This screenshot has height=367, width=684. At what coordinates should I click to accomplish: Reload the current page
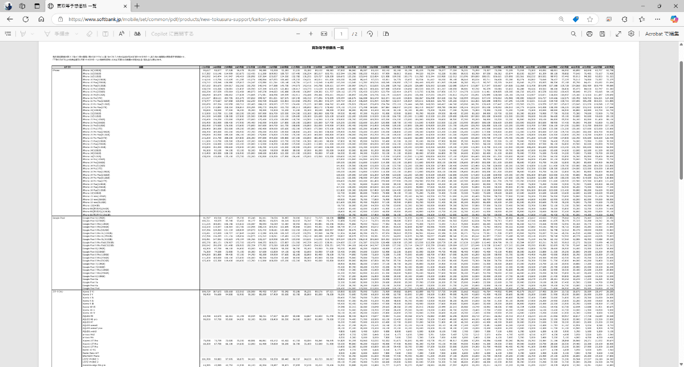pyautogui.click(x=26, y=19)
